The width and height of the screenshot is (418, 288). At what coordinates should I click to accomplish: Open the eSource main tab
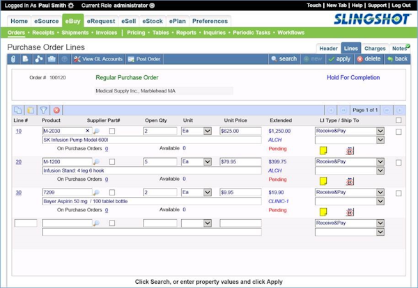(47, 21)
